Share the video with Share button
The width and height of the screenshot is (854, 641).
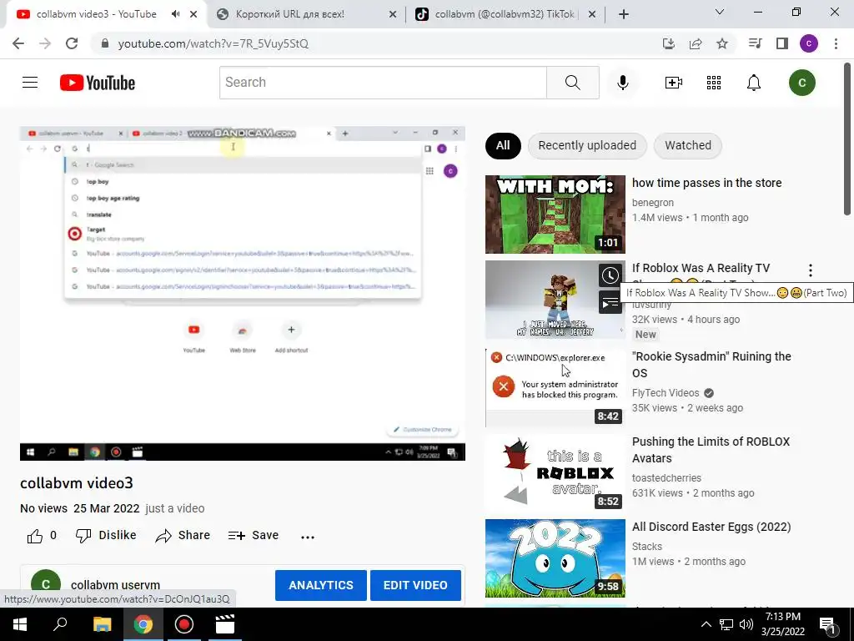[183, 535]
